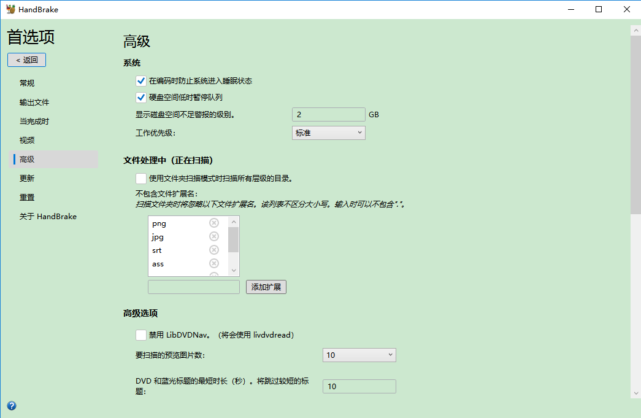
Task: Delete the ass extension entry
Action: (x=213, y=263)
